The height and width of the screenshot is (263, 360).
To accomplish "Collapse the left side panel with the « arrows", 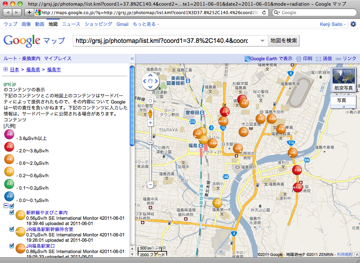I will [132, 59].
